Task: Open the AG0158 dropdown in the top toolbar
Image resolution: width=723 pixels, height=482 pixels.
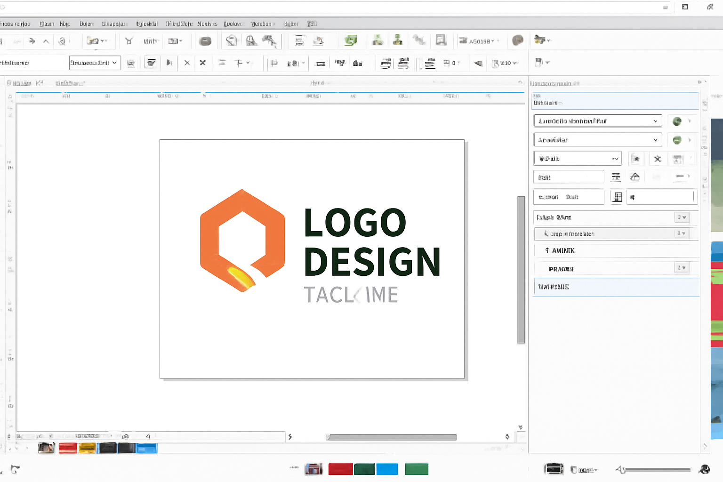Action: pyautogui.click(x=479, y=41)
